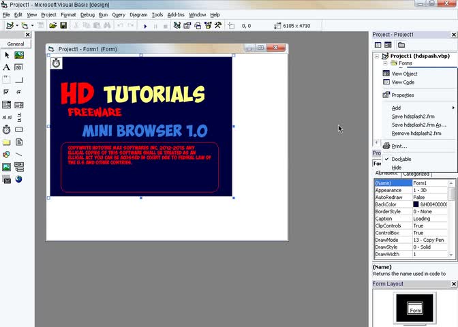Open the Add Project dropdown arrow
The width and height of the screenshot is (458, 327).
pyautogui.click(x=17, y=26)
